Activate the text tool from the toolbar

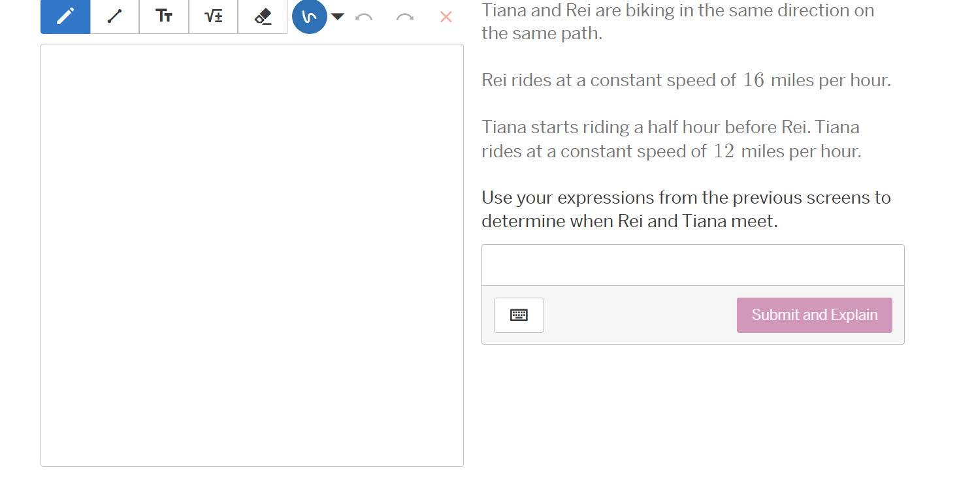tap(163, 16)
